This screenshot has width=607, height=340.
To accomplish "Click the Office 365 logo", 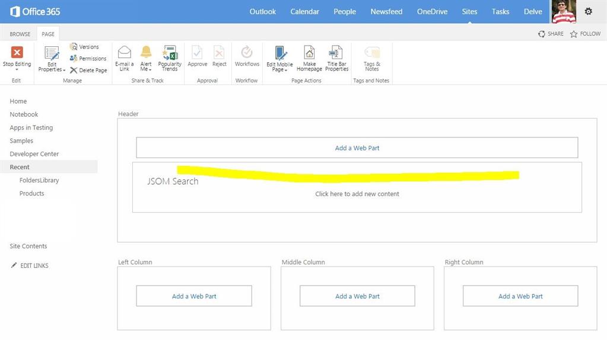I will [x=35, y=12].
